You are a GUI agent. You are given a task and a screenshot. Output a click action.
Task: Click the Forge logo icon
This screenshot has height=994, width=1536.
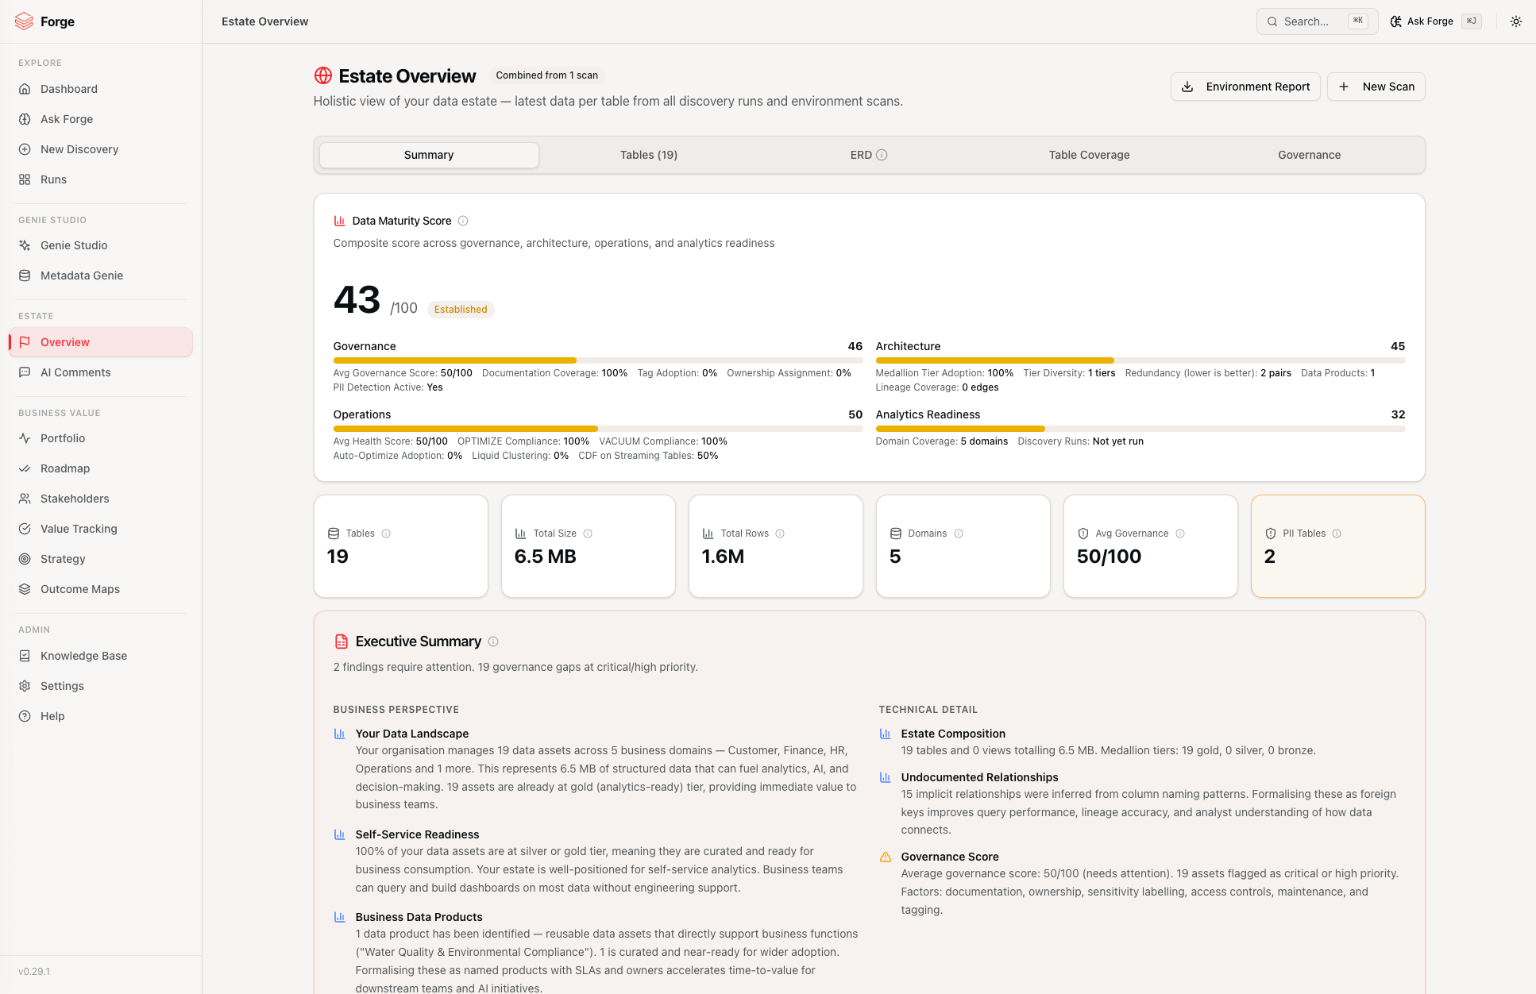[x=24, y=21]
